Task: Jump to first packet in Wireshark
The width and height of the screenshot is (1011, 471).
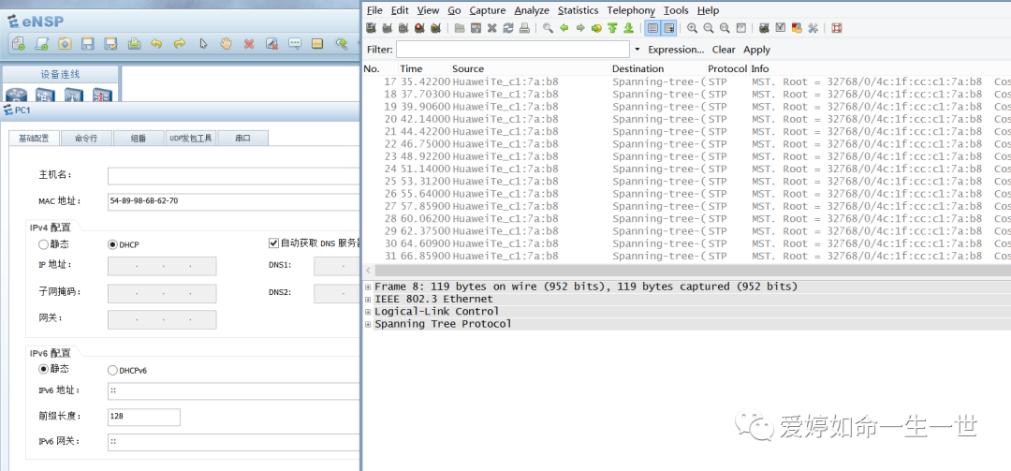Action: pyautogui.click(x=612, y=28)
